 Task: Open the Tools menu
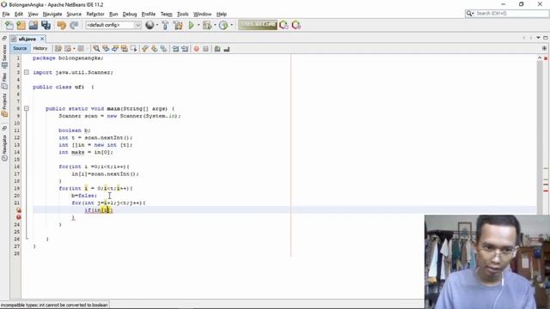182,14
